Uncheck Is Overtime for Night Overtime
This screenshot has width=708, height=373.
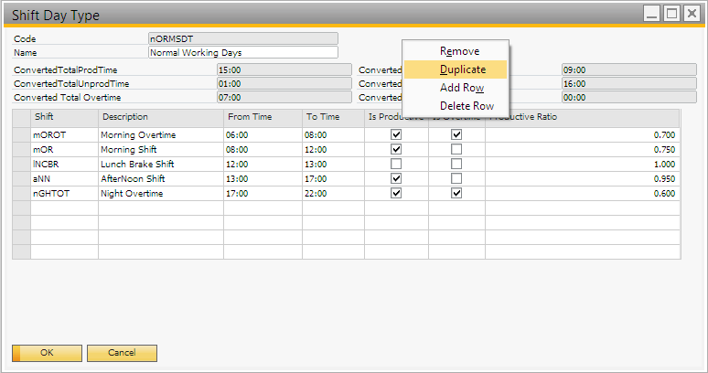[456, 193]
